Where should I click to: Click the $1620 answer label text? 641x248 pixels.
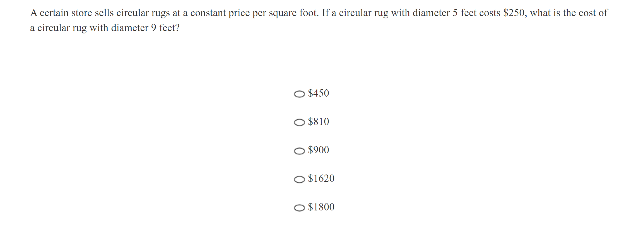(321, 178)
